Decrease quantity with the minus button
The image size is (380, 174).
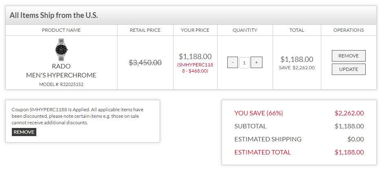coord(232,63)
